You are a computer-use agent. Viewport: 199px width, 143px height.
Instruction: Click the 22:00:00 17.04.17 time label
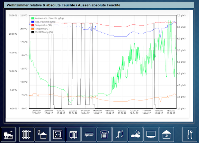coord(49,112)
